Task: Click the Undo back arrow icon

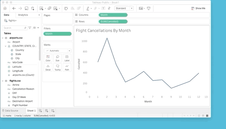Action: tap(14, 8)
